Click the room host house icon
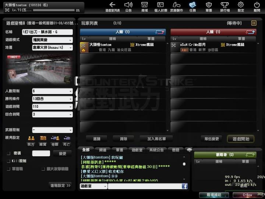265x199 pixels. click(84, 50)
